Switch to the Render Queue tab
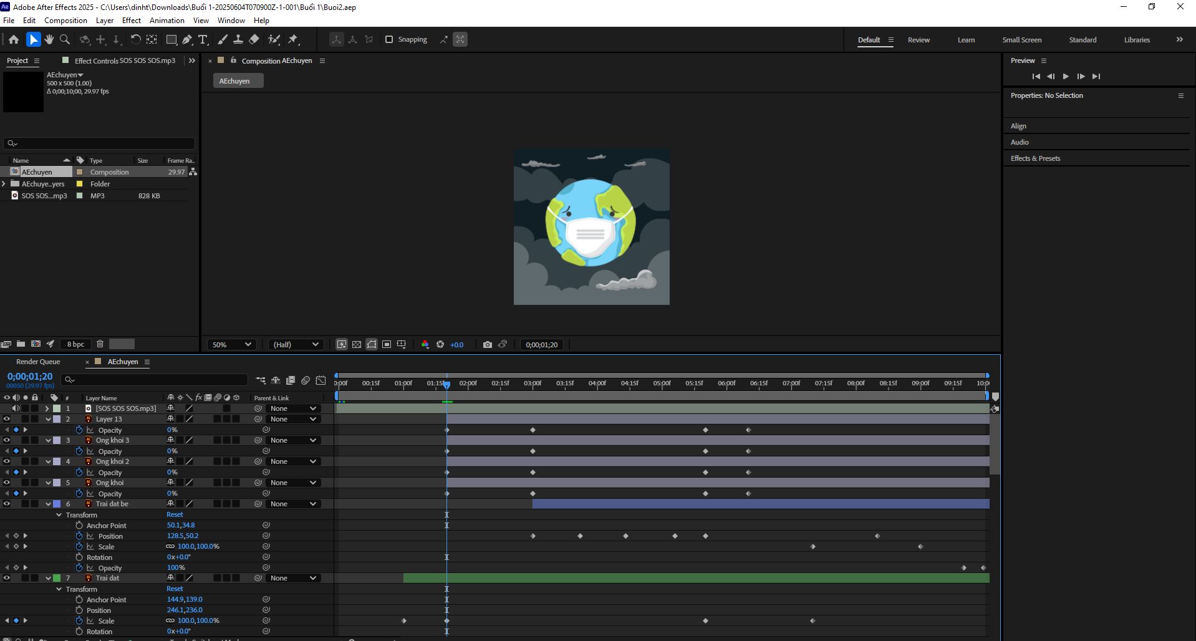The height and width of the screenshot is (641, 1196). 38,362
